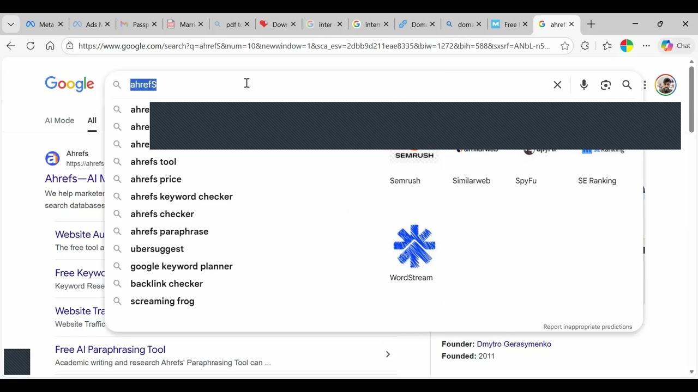Select the All results tab

92,120
